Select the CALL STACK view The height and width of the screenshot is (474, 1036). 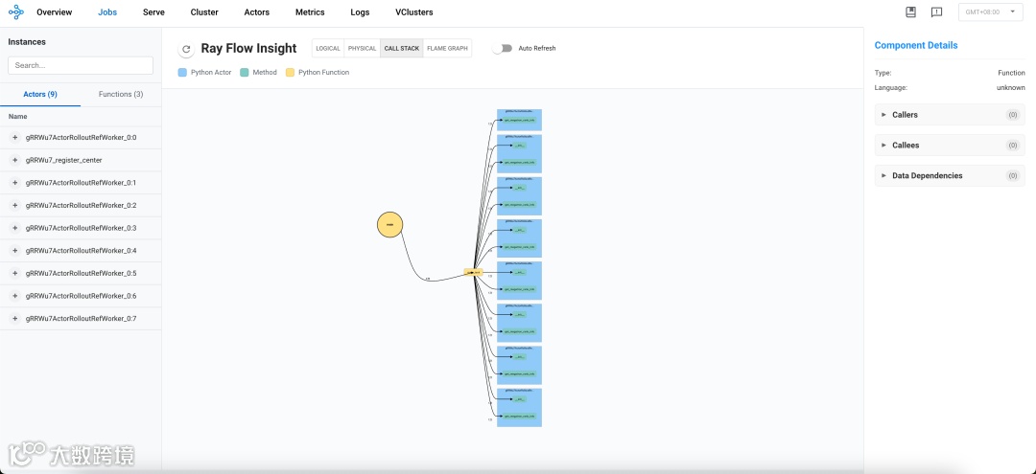pyautogui.click(x=402, y=48)
